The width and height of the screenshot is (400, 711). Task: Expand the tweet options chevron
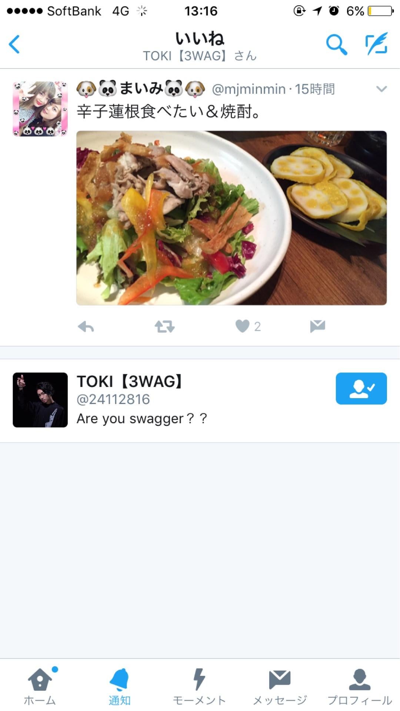(x=381, y=89)
